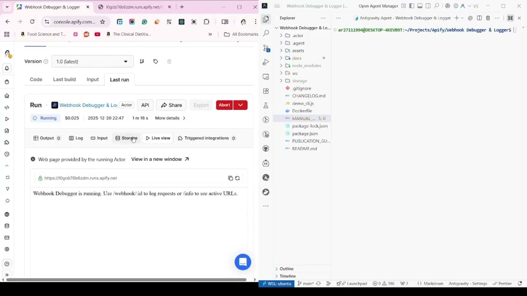The height and width of the screenshot is (296, 527).
Task: Copy the runs.apify.net URL with the copy icon
Action: [230, 178]
